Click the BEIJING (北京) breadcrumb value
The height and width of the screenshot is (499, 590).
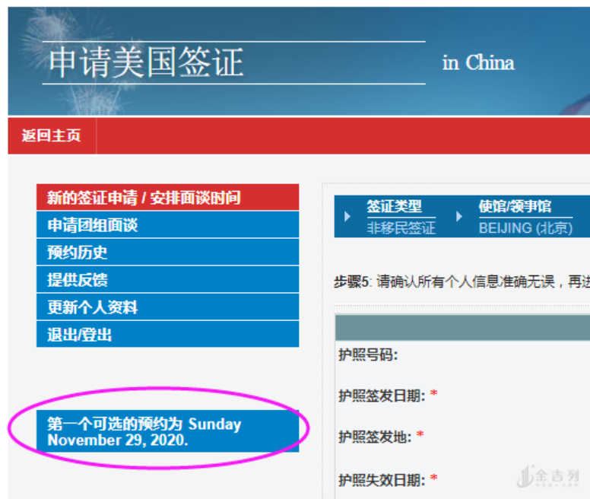525,227
